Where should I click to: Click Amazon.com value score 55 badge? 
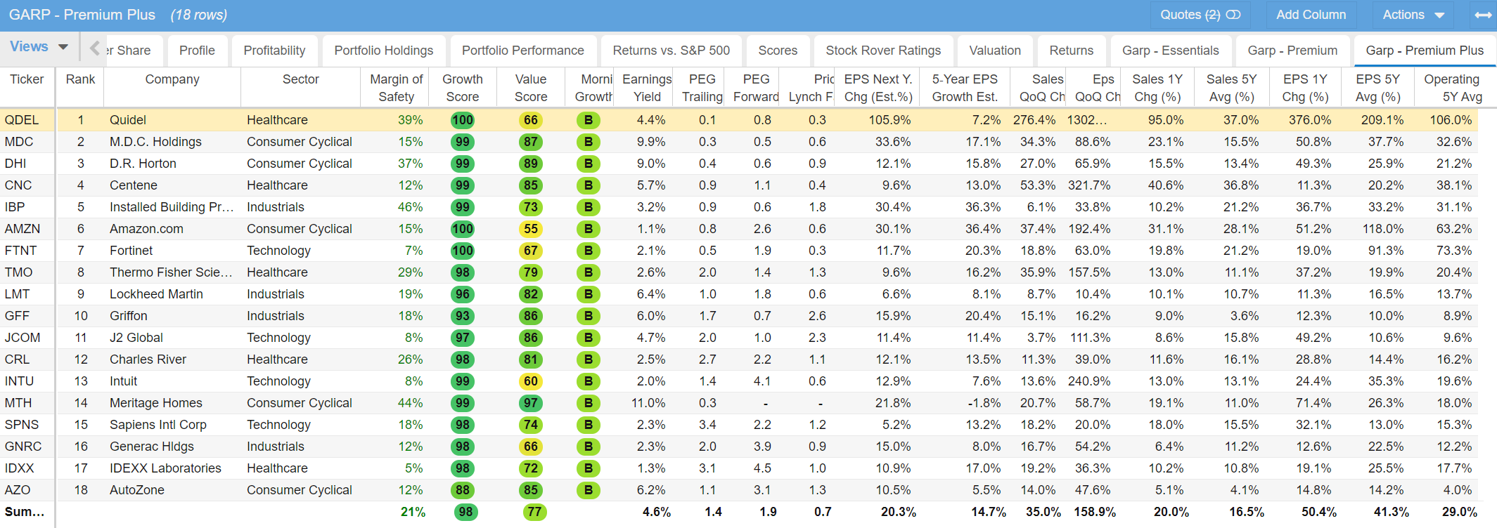[531, 229]
